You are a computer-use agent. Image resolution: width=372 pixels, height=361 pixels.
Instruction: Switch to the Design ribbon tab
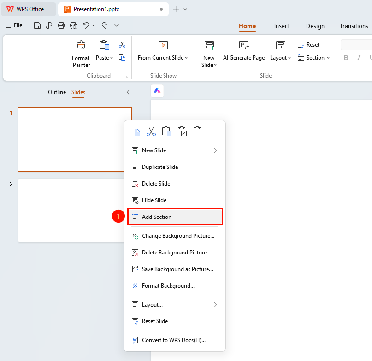point(315,26)
